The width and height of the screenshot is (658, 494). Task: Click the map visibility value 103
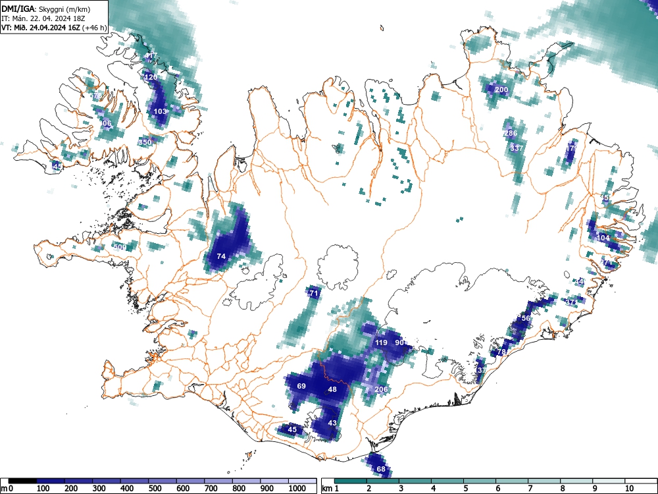coord(161,111)
